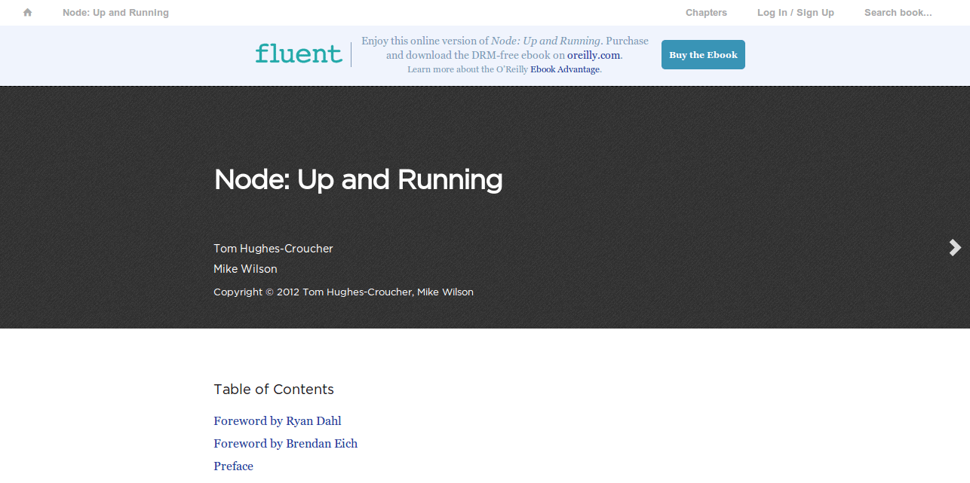Click author name Tom Hughes-Croucher
Image resolution: width=970 pixels, height=483 pixels.
tap(273, 249)
